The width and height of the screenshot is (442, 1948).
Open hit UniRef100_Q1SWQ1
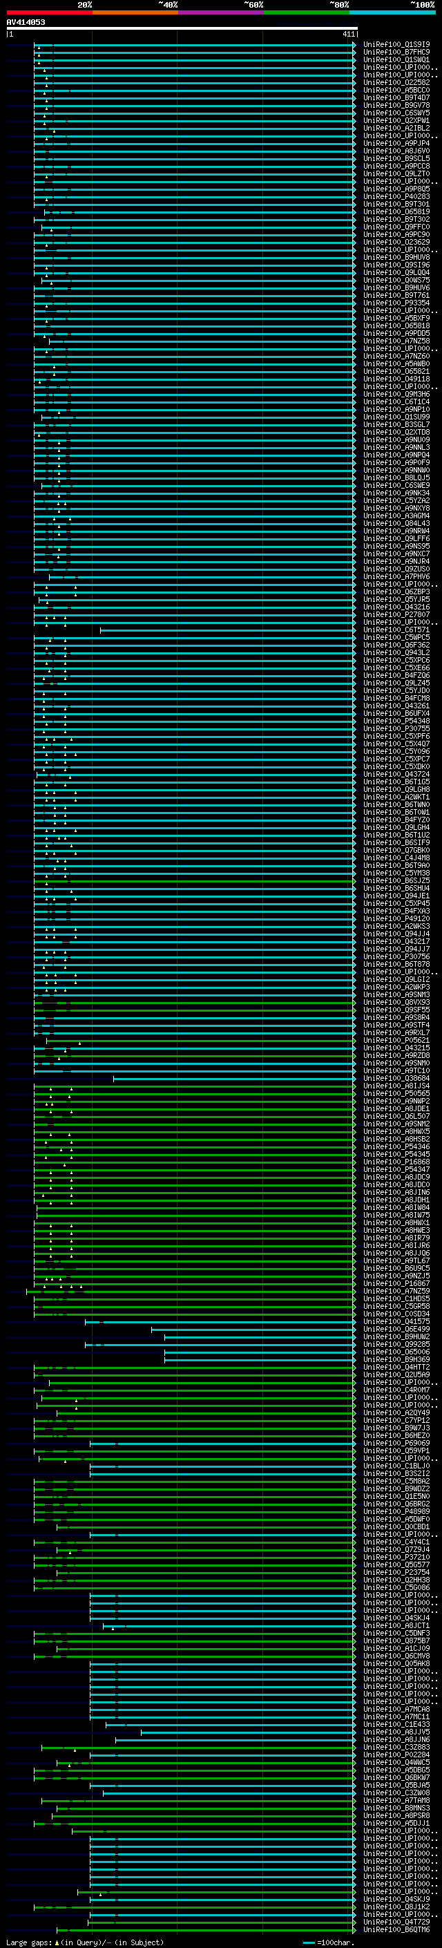396,59
